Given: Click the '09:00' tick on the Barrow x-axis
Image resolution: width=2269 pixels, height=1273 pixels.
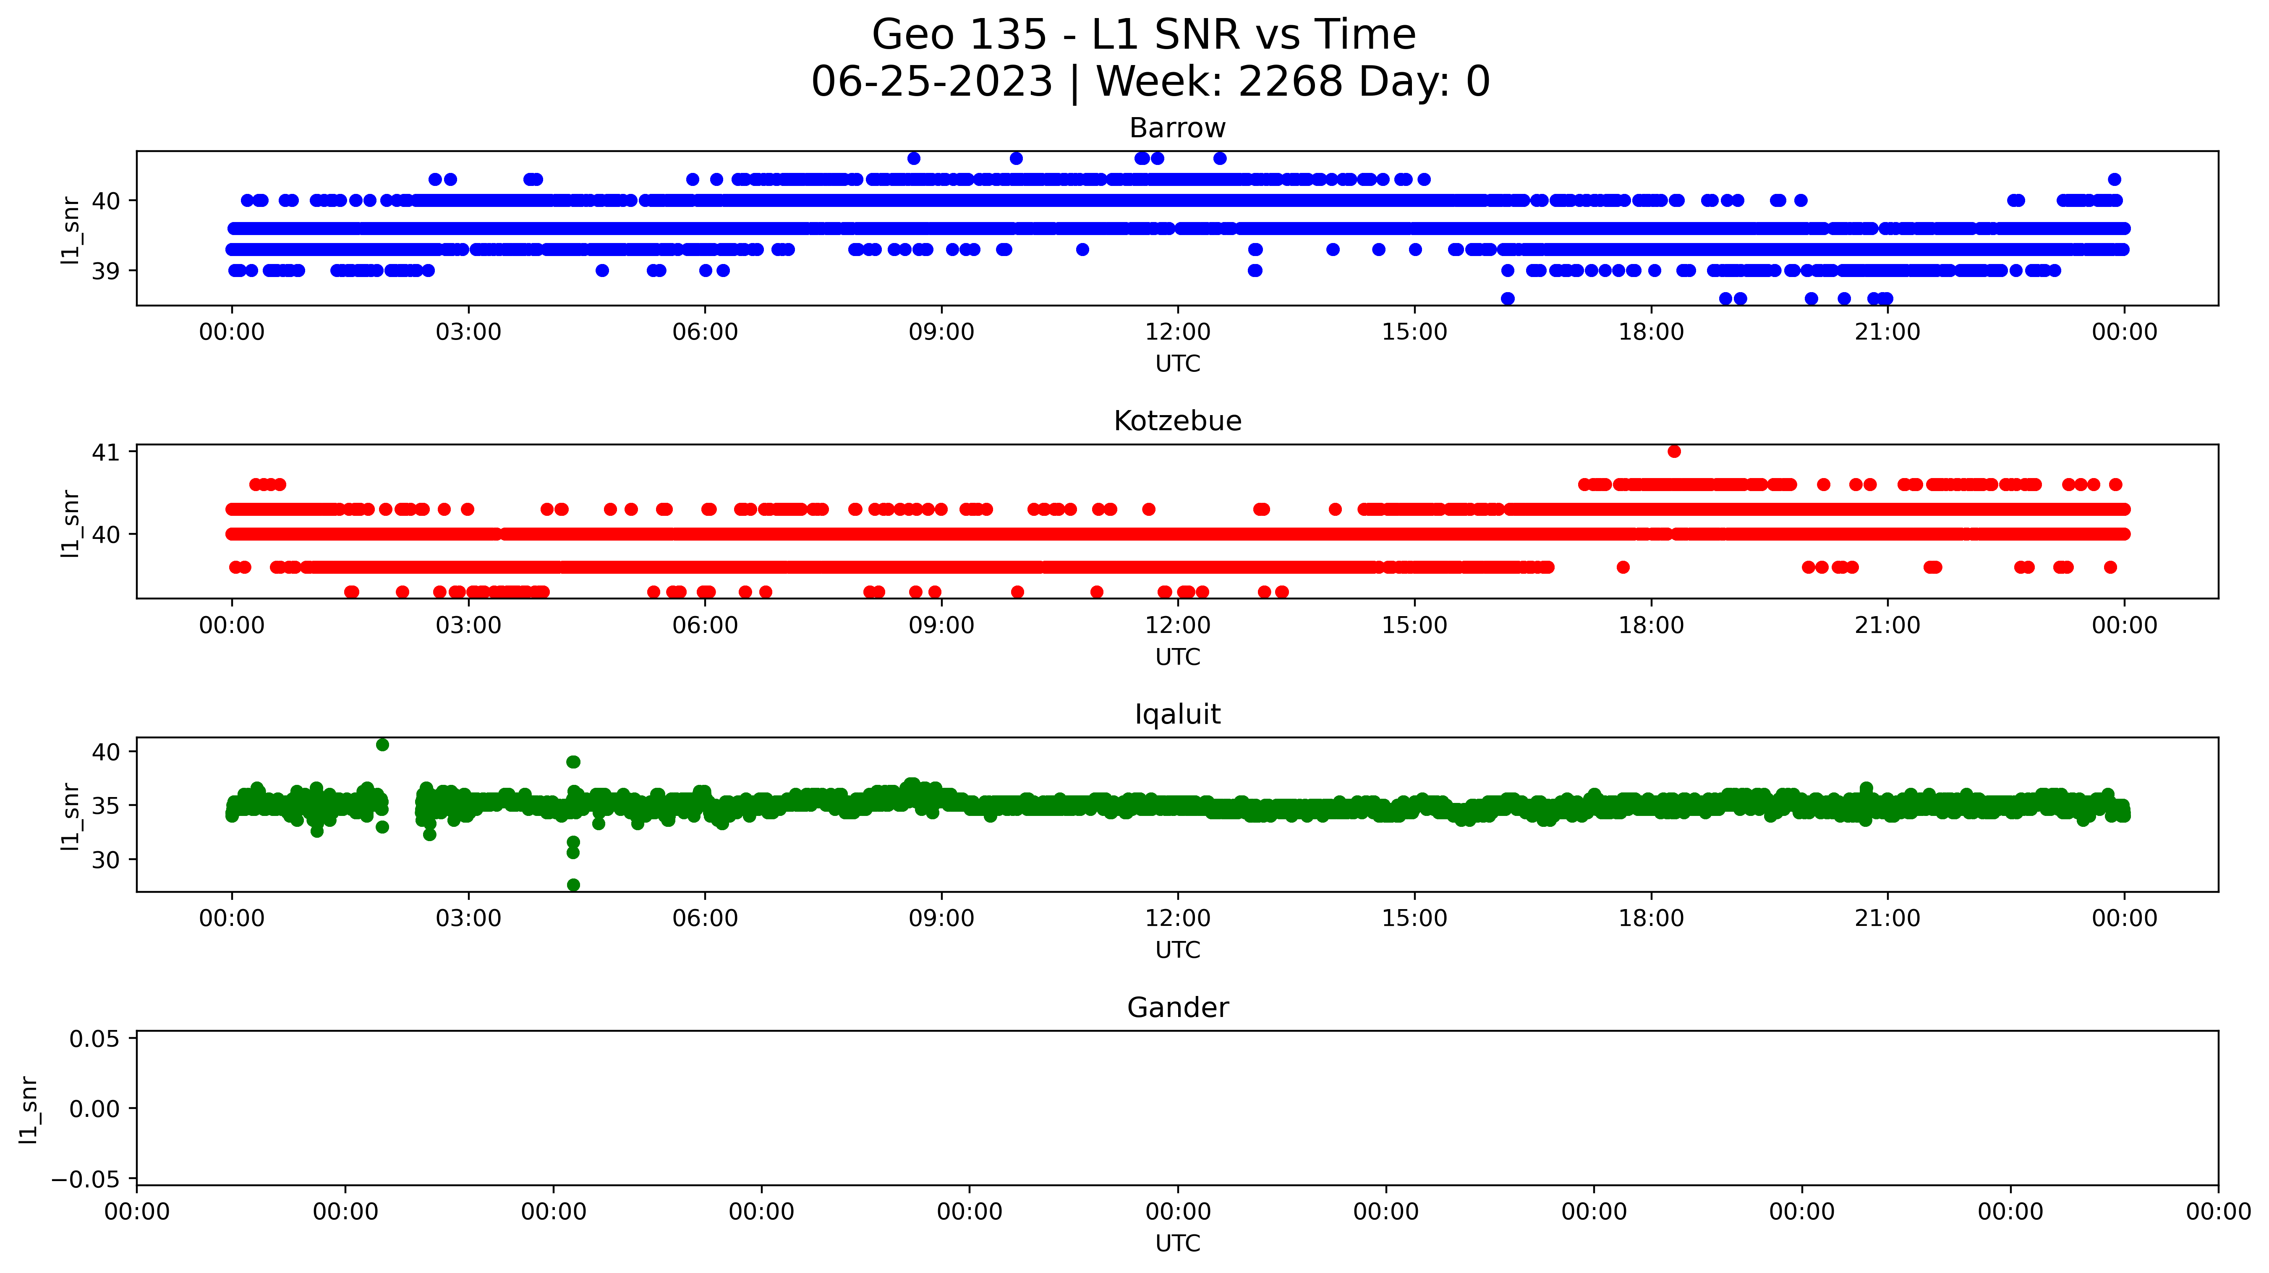Looking at the screenshot, I should click(x=941, y=332).
